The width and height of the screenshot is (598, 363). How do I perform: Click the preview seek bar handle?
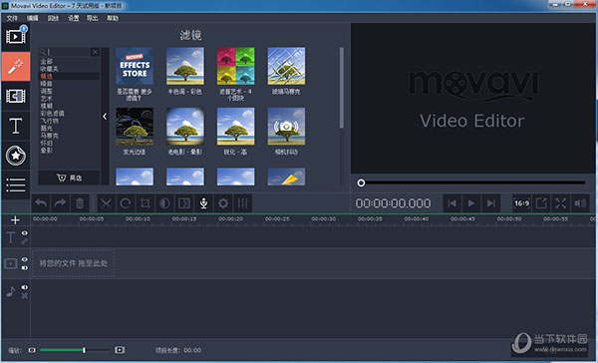[x=361, y=182]
